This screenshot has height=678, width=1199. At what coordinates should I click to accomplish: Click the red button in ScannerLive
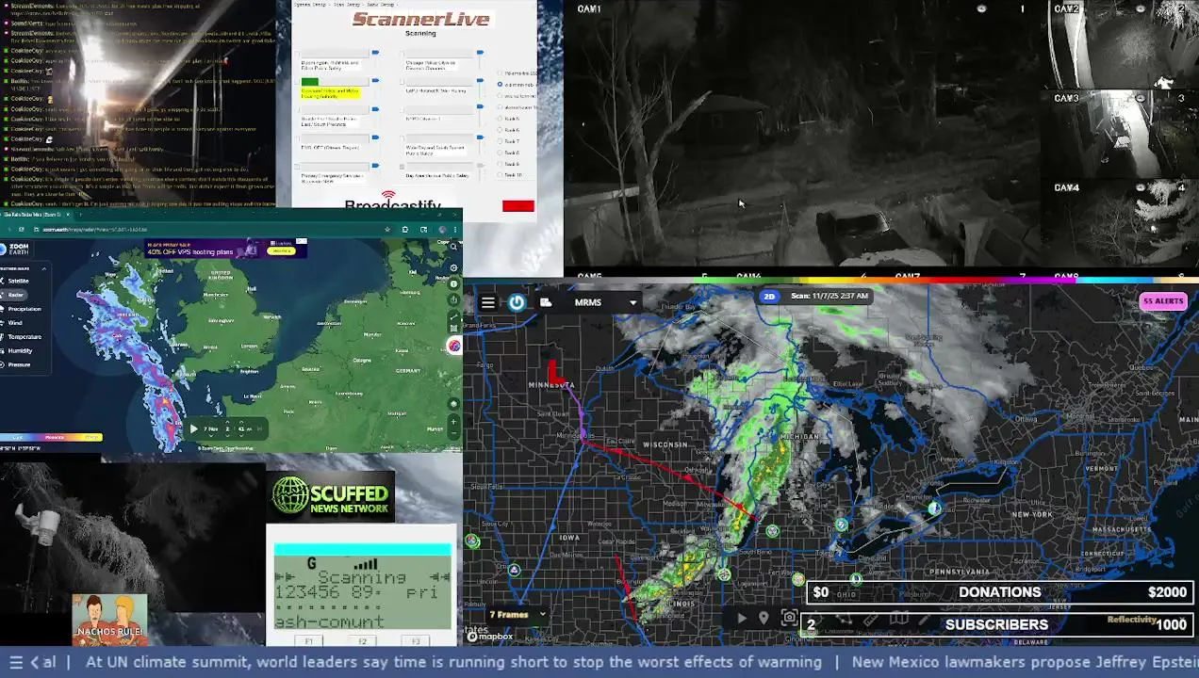point(518,206)
